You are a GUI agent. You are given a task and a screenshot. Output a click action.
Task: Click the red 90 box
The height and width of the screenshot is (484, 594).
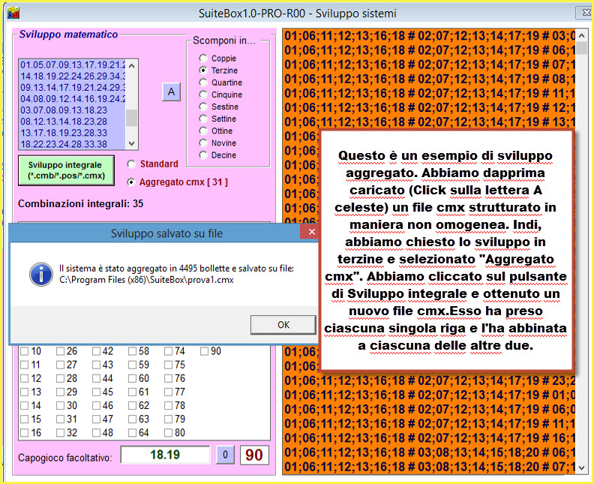(254, 455)
